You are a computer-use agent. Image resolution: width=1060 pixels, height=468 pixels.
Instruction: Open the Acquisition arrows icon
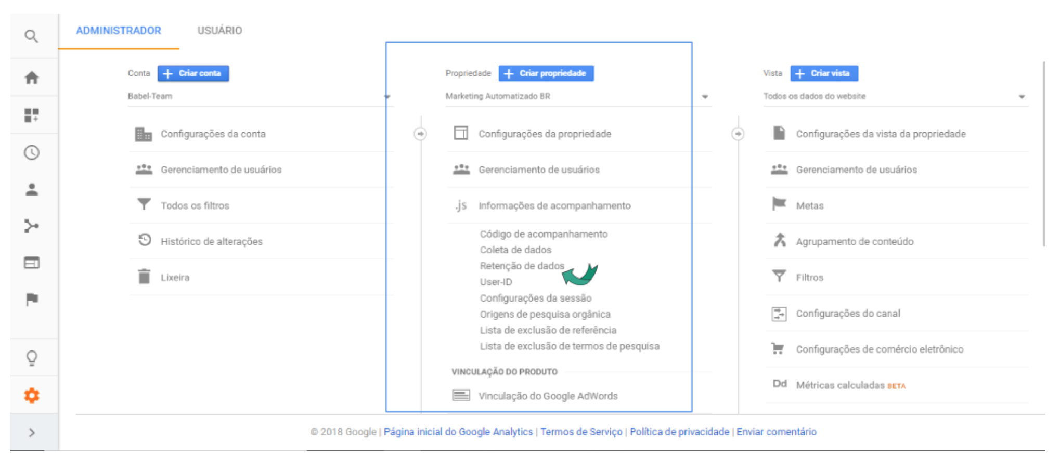click(x=32, y=226)
